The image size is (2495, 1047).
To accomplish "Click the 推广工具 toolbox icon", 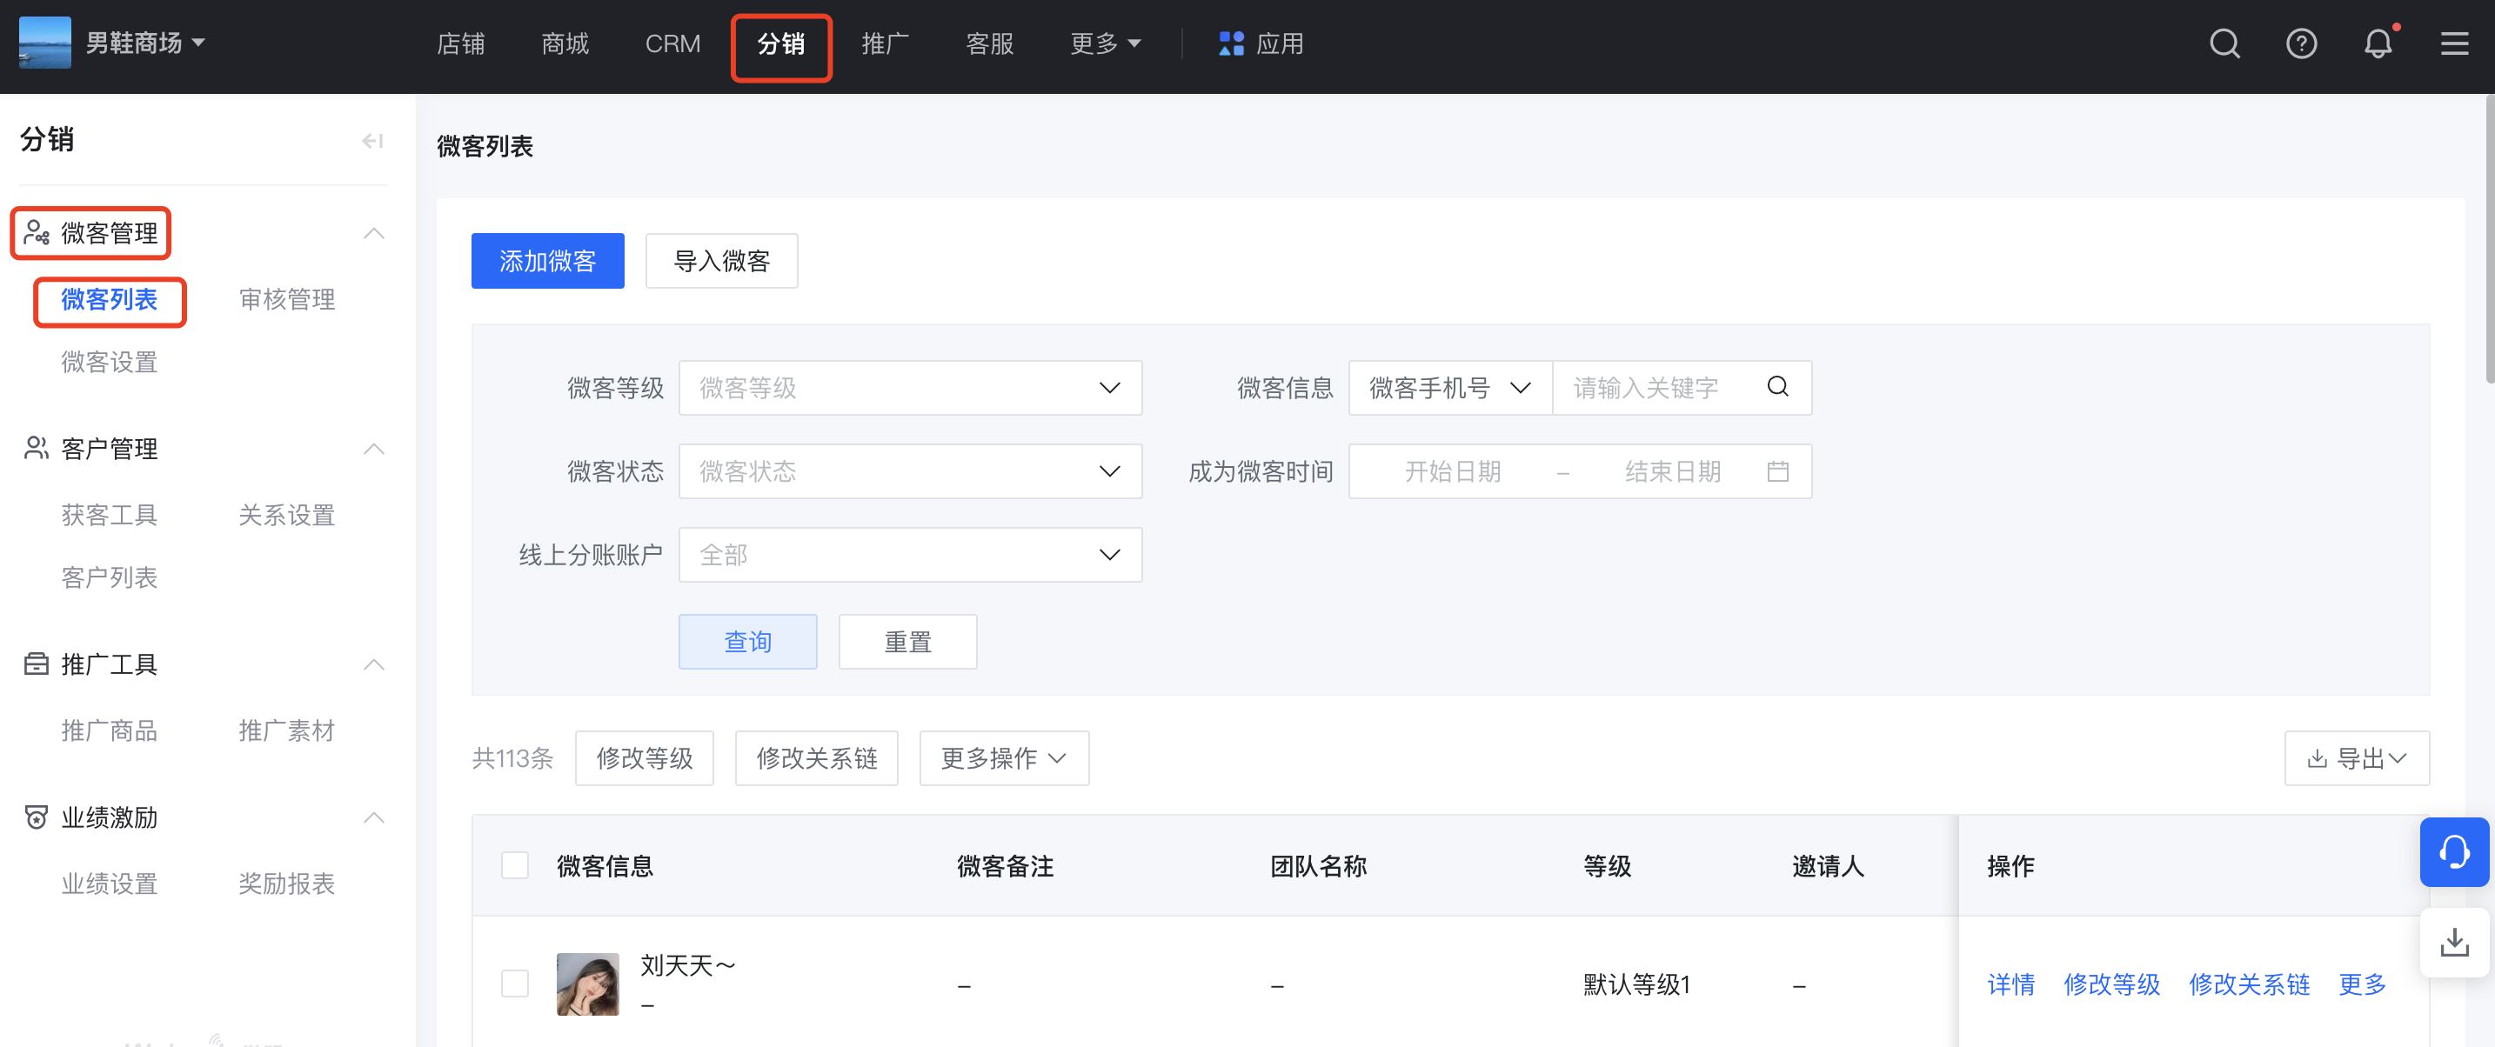I will (36, 664).
